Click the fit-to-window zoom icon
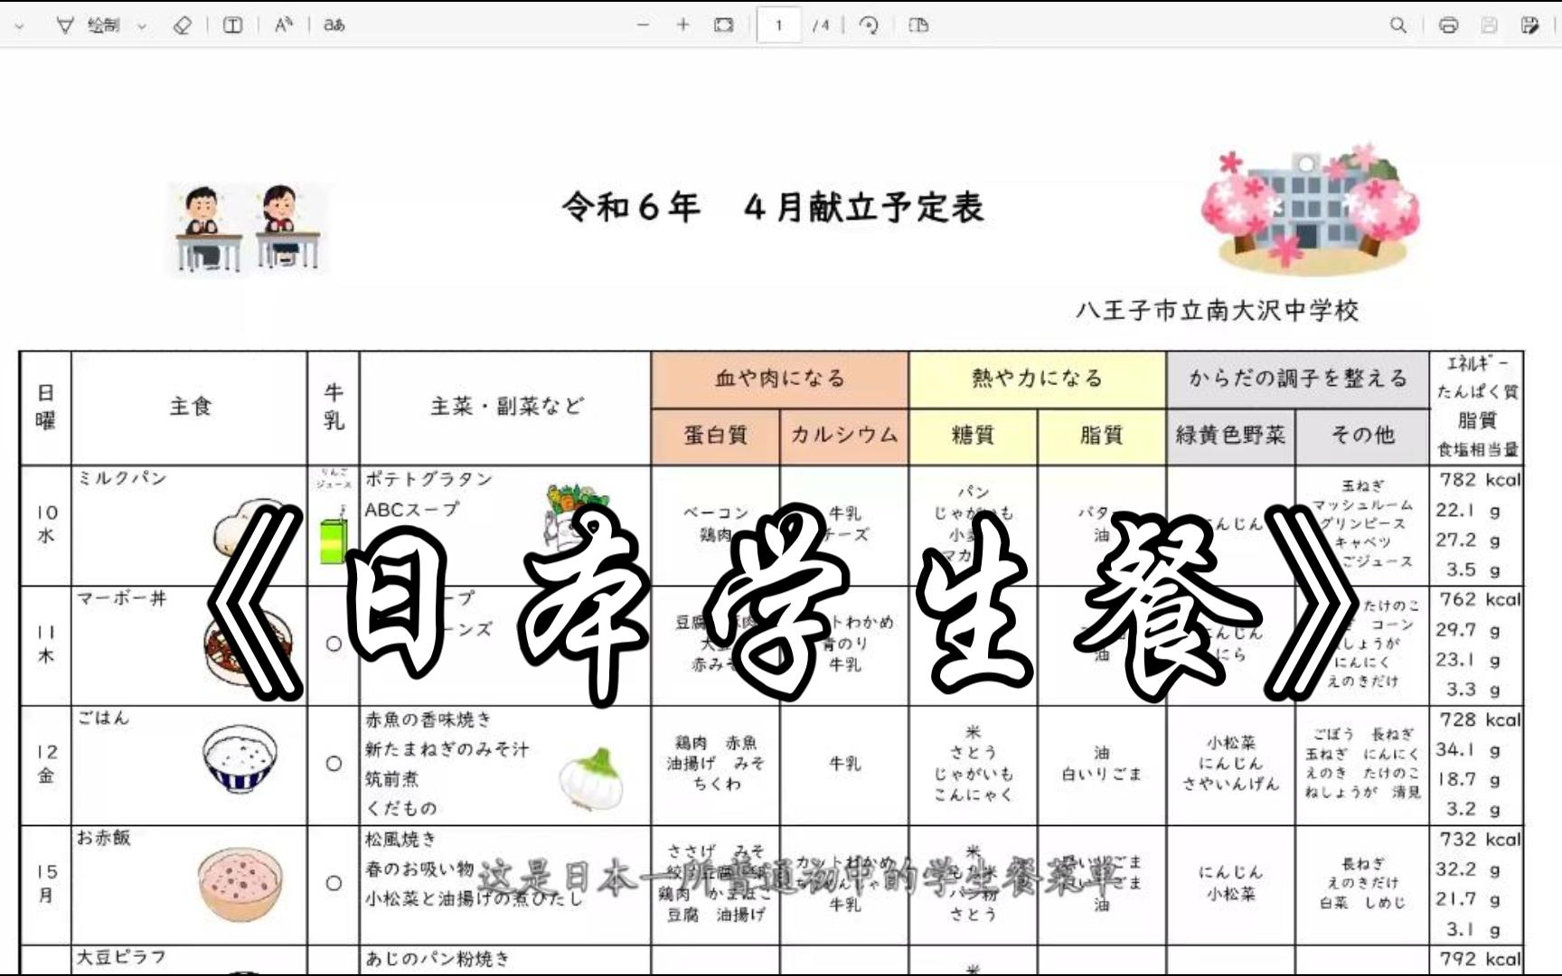 [722, 25]
